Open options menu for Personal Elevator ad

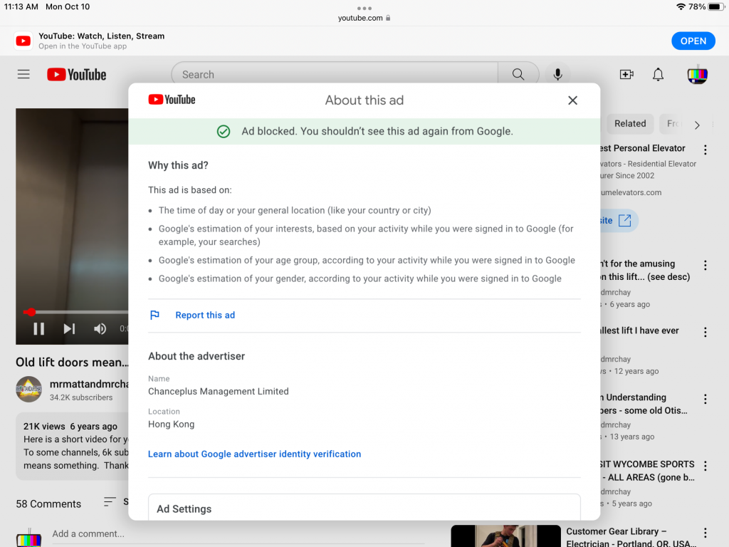tap(706, 150)
